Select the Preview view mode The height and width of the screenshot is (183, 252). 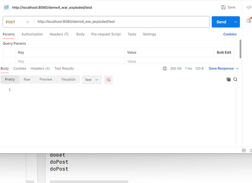pos(46,79)
